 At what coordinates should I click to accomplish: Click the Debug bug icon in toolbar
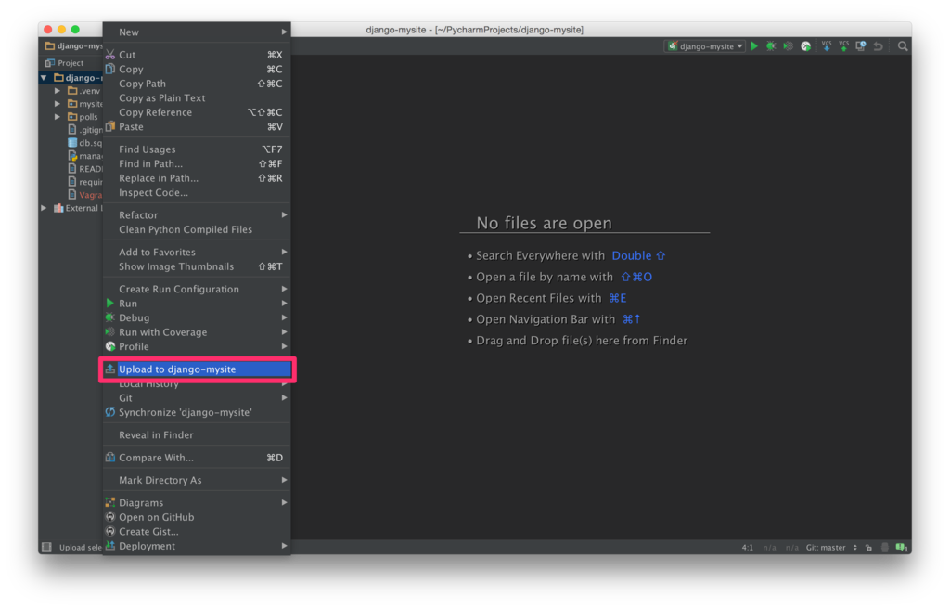(771, 46)
